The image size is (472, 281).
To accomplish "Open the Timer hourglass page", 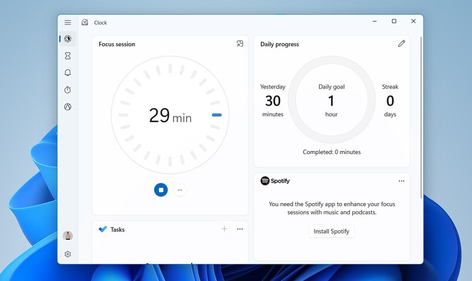I will coord(68,56).
